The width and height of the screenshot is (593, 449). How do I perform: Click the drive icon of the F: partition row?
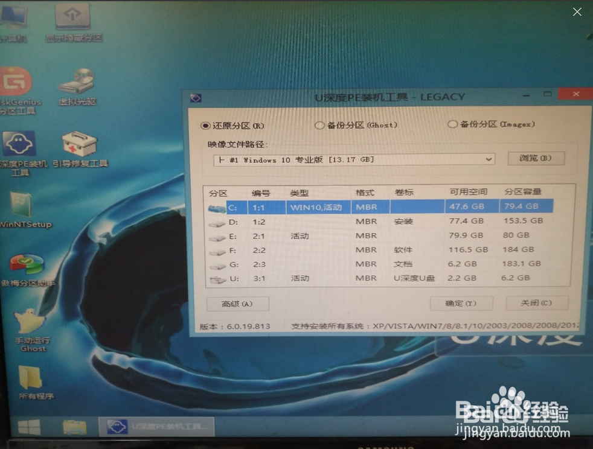click(x=218, y=252)
